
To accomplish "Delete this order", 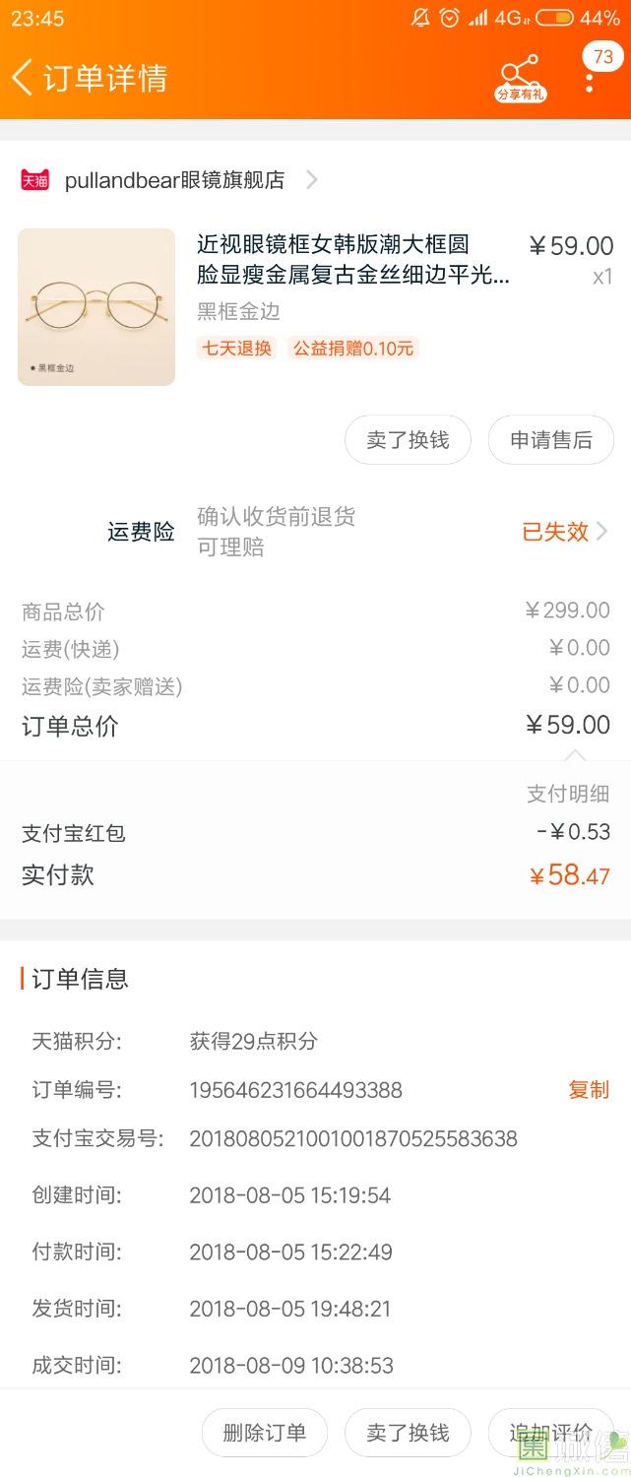I will pos(265,1433).
